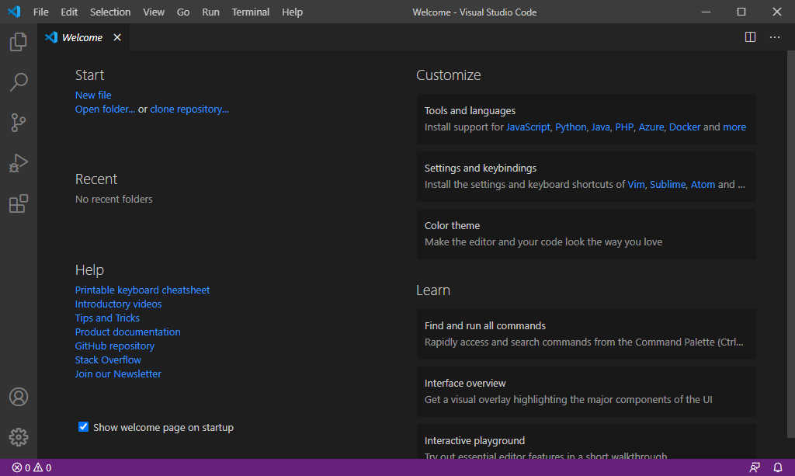
Task: Open Product documentation link
Action: pyautogui.click(x=128, y=332)
